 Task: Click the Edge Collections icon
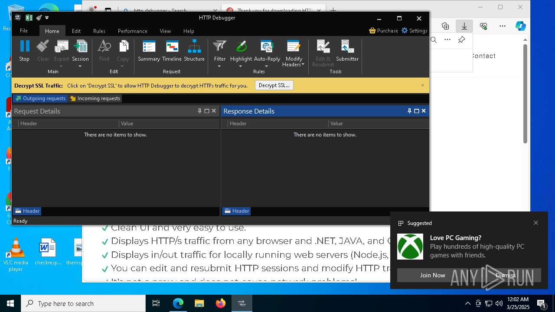(445, 26)
